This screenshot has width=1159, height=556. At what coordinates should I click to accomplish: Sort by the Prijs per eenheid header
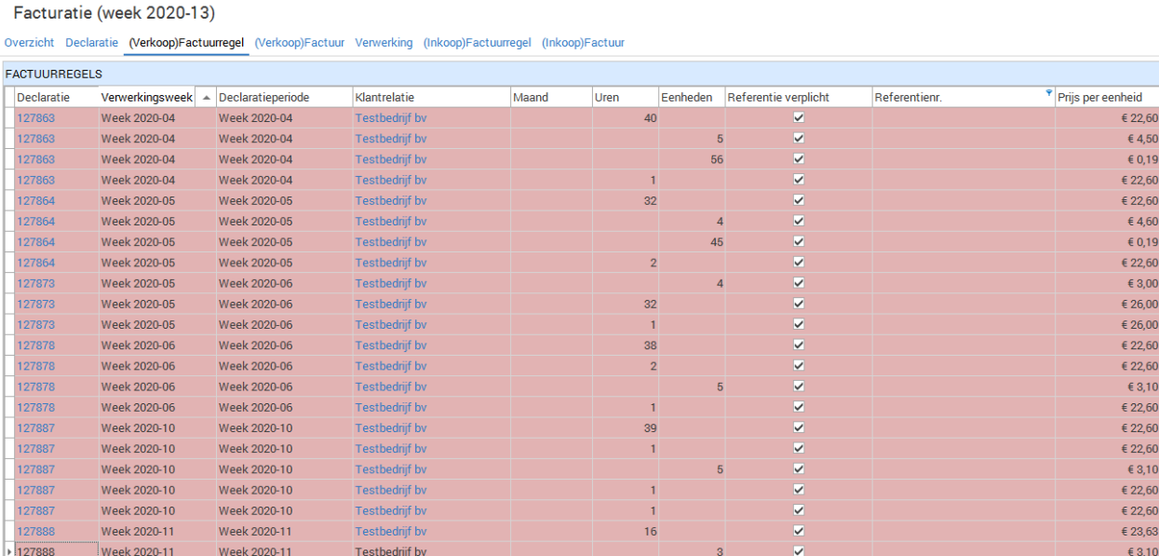coord(1099,98)
